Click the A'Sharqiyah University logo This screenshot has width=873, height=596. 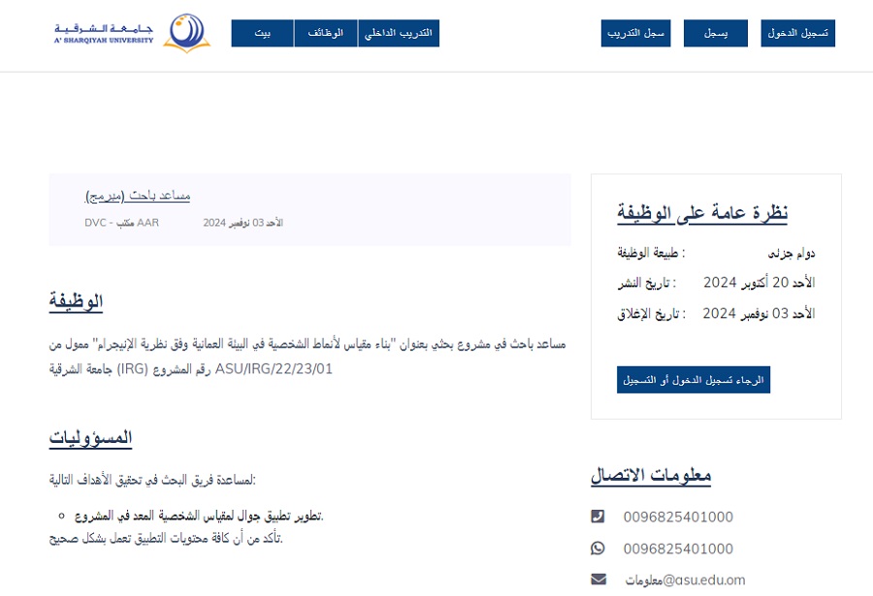point(131,33)
